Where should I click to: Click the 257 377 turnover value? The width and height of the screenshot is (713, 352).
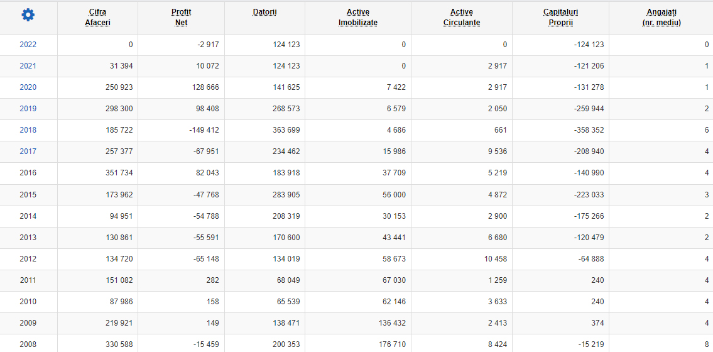[x=118, y=151]
